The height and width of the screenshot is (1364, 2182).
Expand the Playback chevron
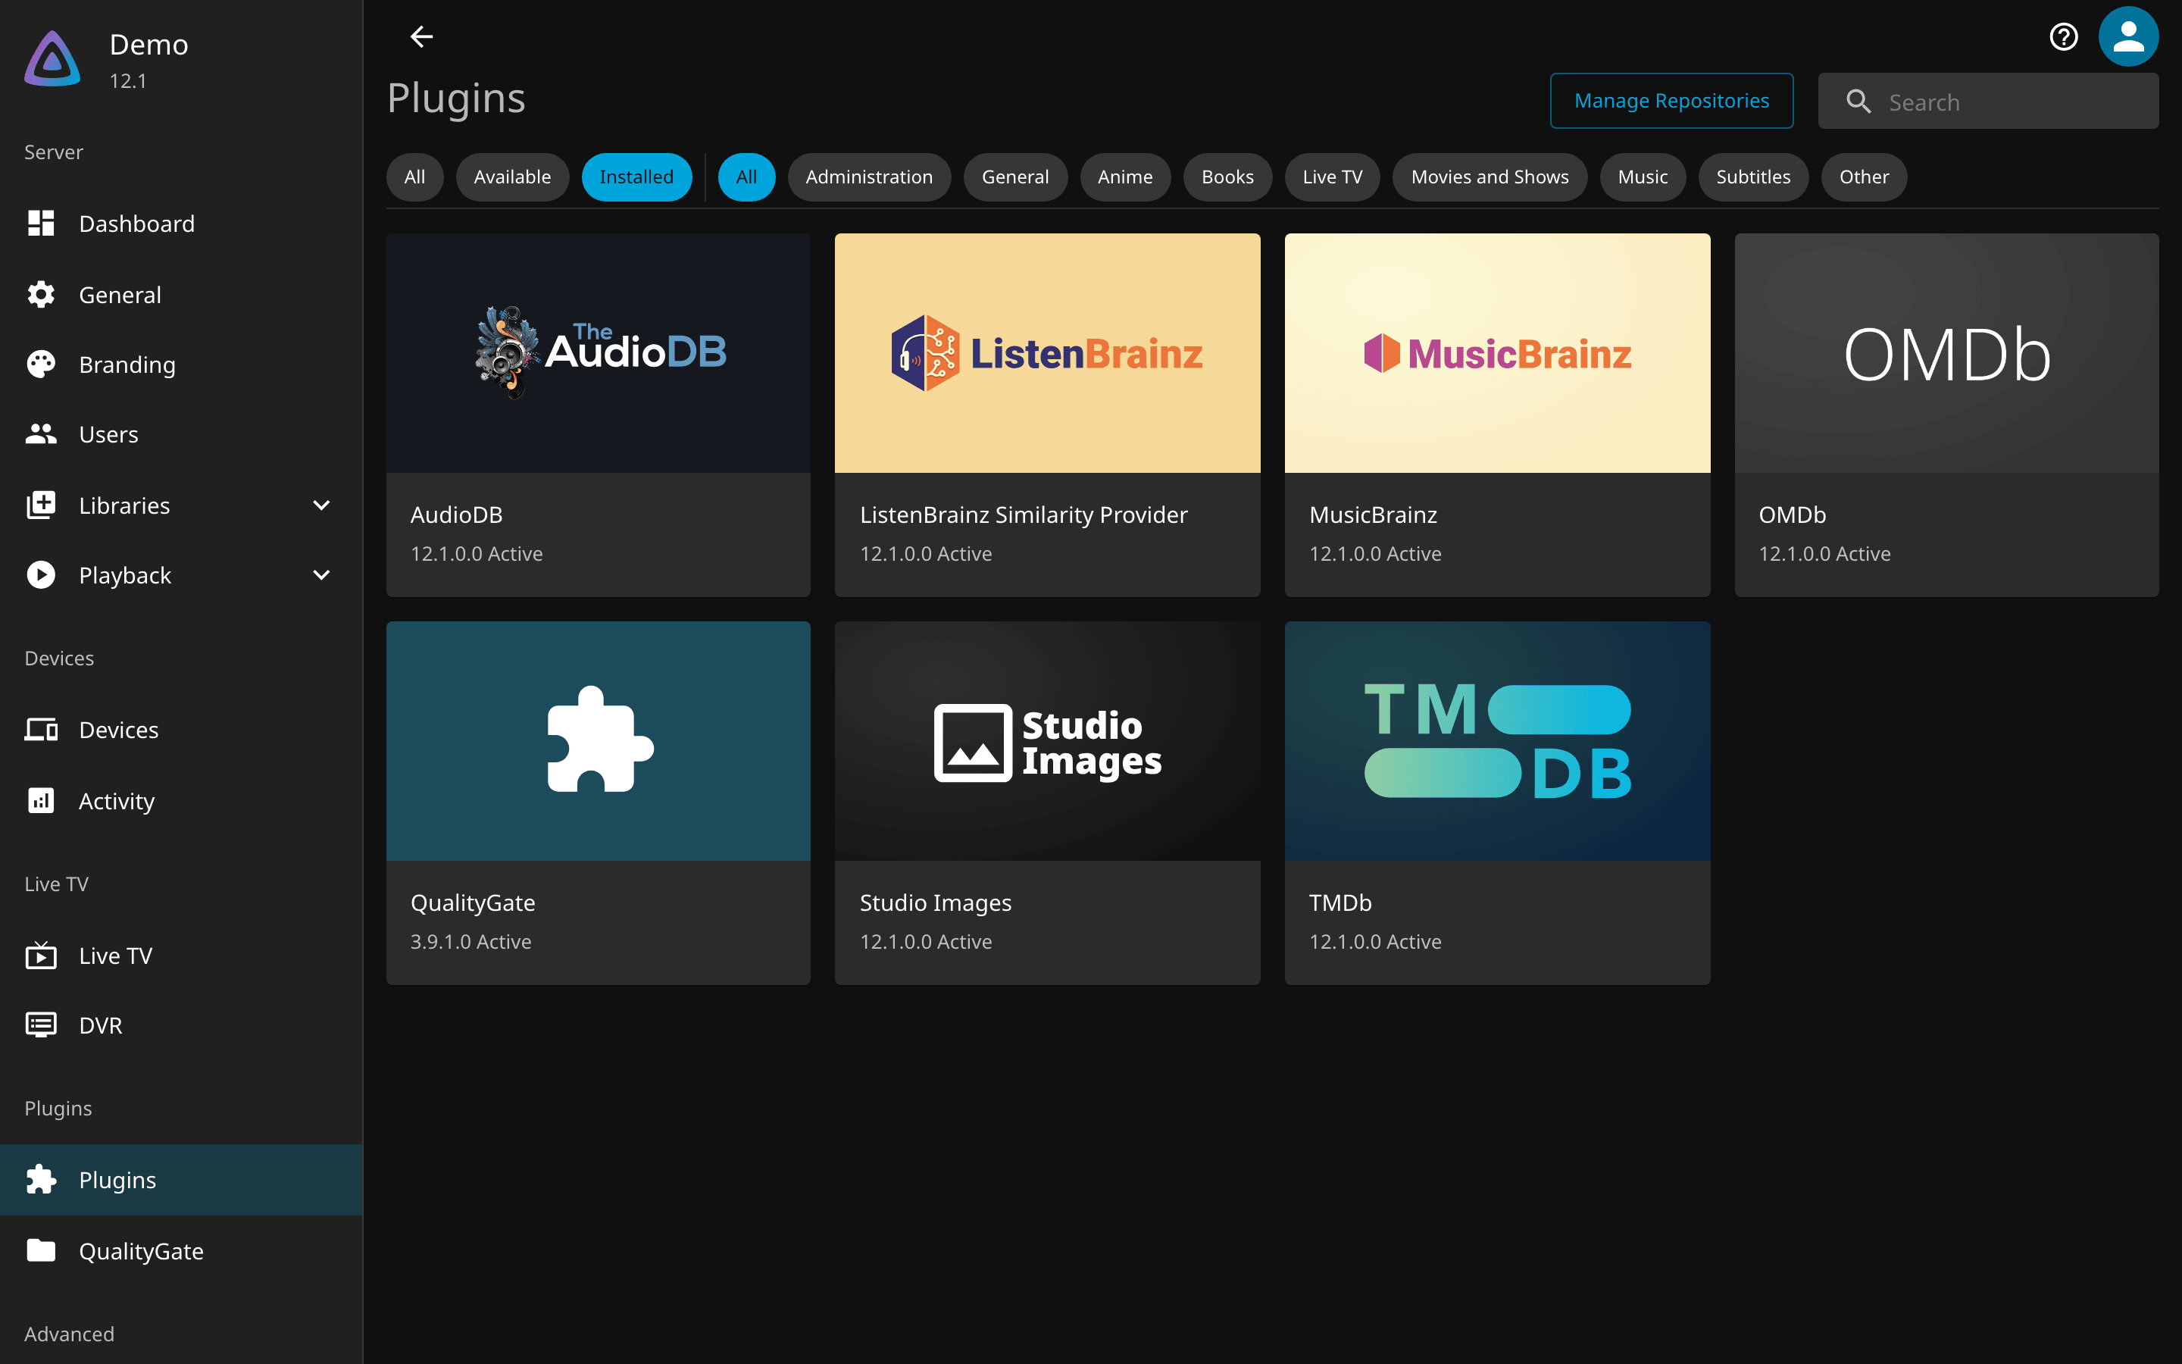(321, 576)
